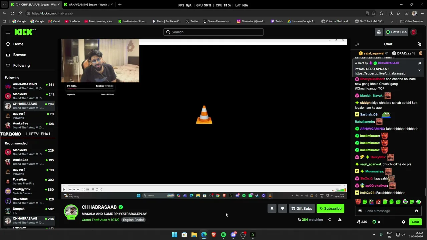Open the Kick shop inventory icon
The image size is (427, 240).
379,32
